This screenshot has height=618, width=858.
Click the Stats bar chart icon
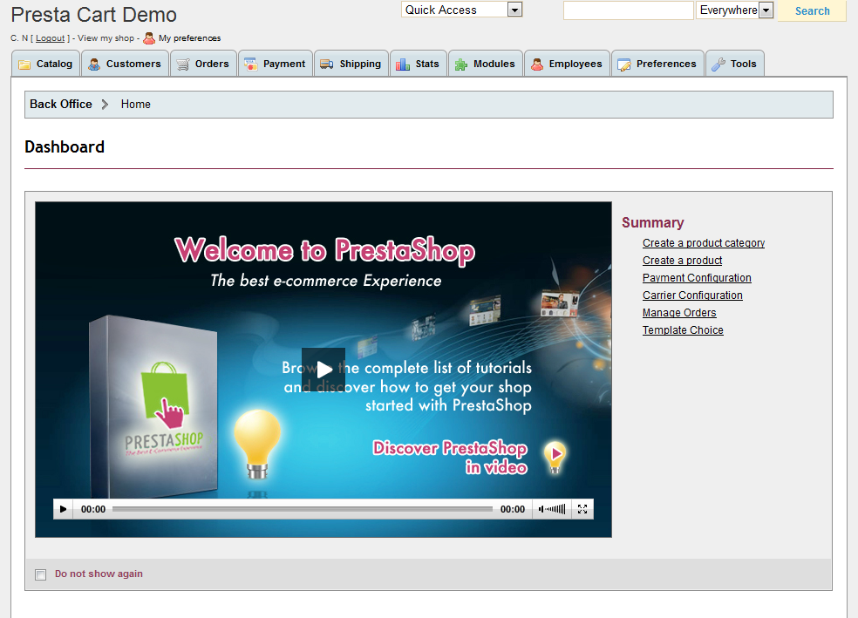coord(403,65)
